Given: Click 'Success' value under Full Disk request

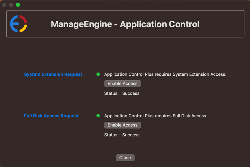Looking at the screenshot, I should (131, 135).
